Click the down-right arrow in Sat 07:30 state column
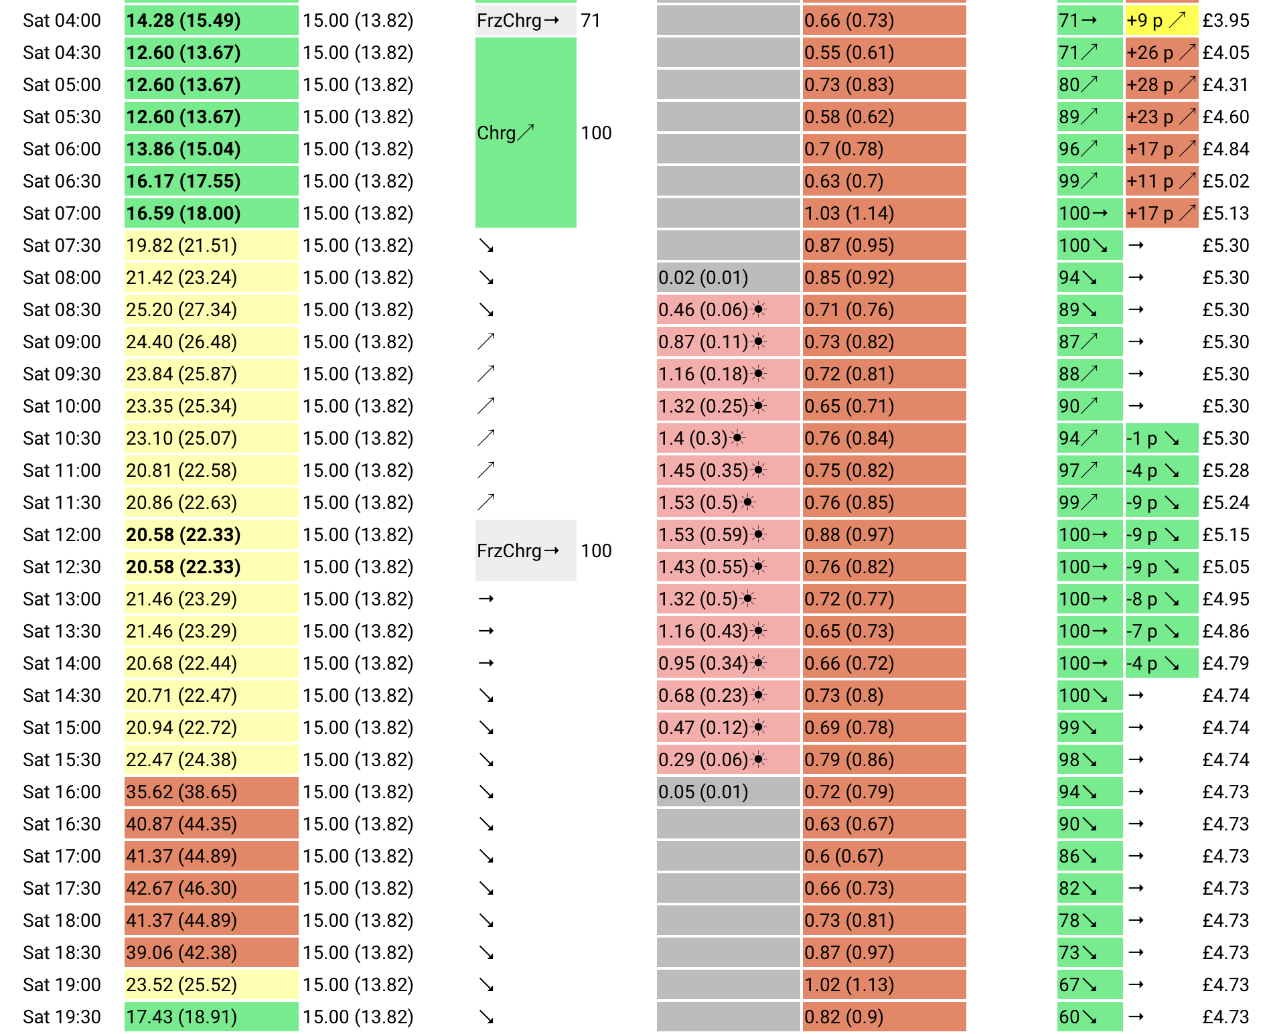The width and height of the screenshot is (1271, 1034). tap(486, 246)
